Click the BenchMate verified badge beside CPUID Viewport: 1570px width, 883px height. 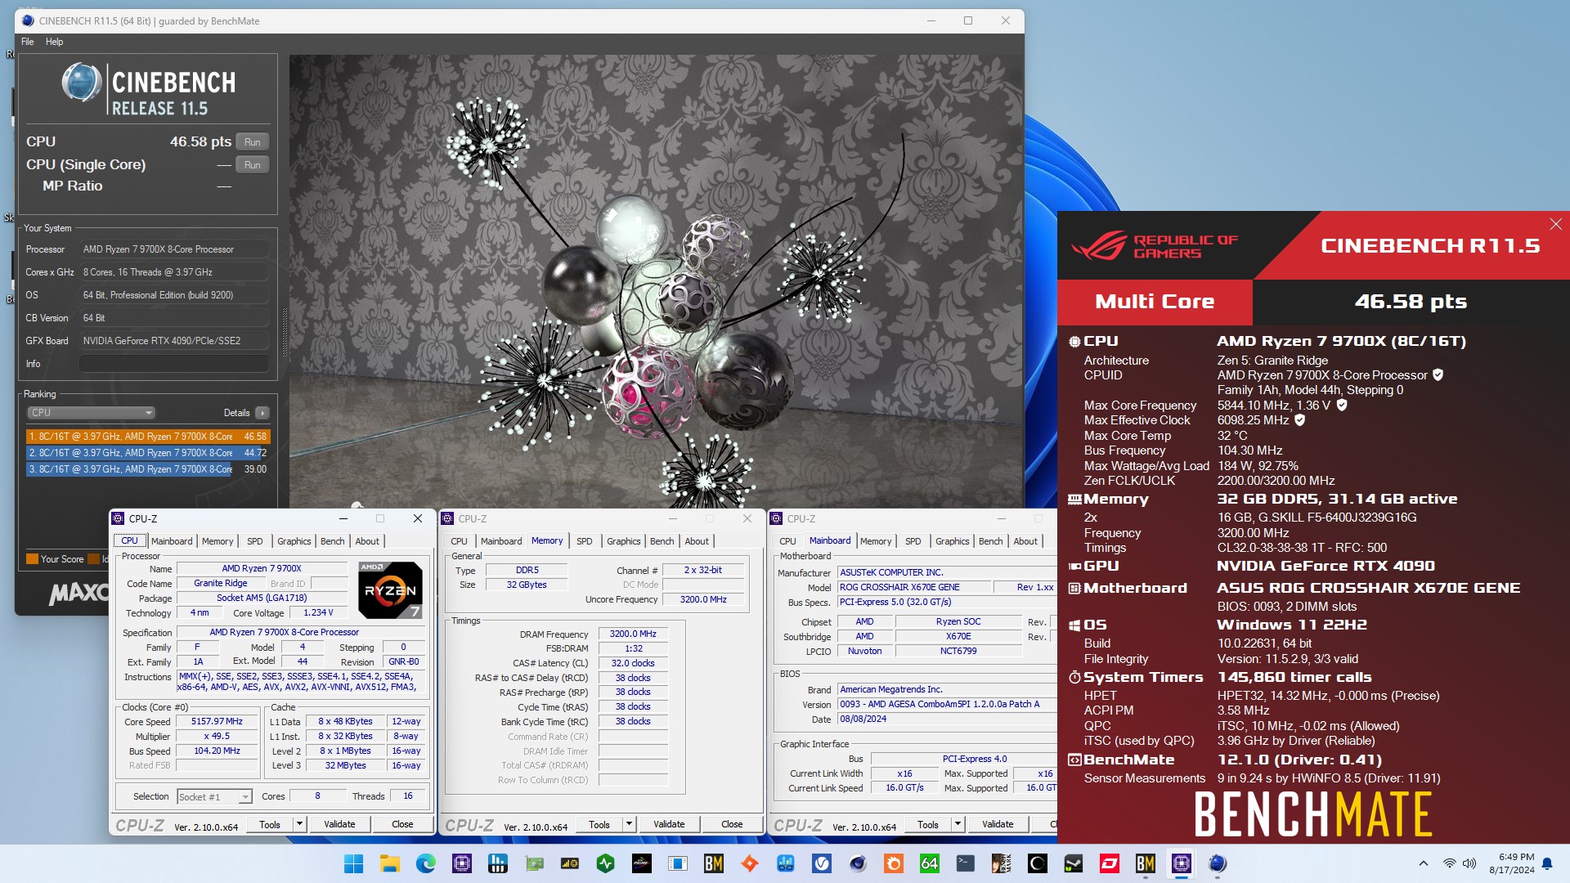click(1438, 375)
